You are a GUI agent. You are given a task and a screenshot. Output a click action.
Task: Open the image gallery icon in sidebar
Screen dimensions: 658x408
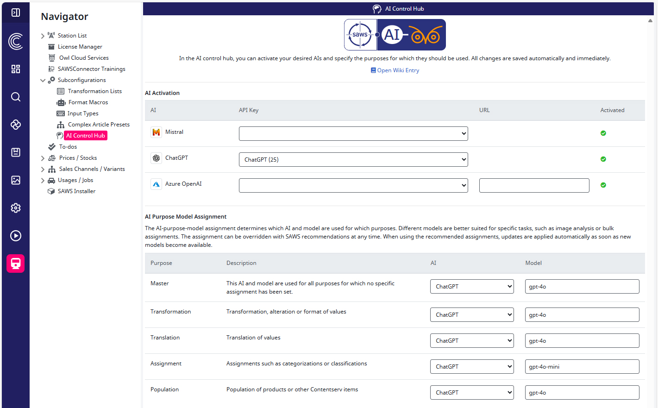(x=16, y=180)
